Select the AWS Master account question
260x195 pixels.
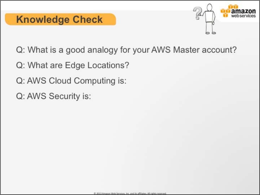pyautogui.click(x=126, y=50)
